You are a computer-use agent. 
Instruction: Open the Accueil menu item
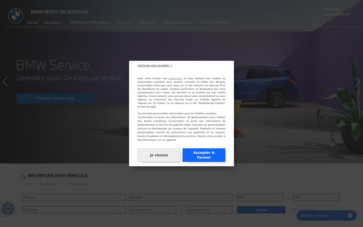coord(33,23)
